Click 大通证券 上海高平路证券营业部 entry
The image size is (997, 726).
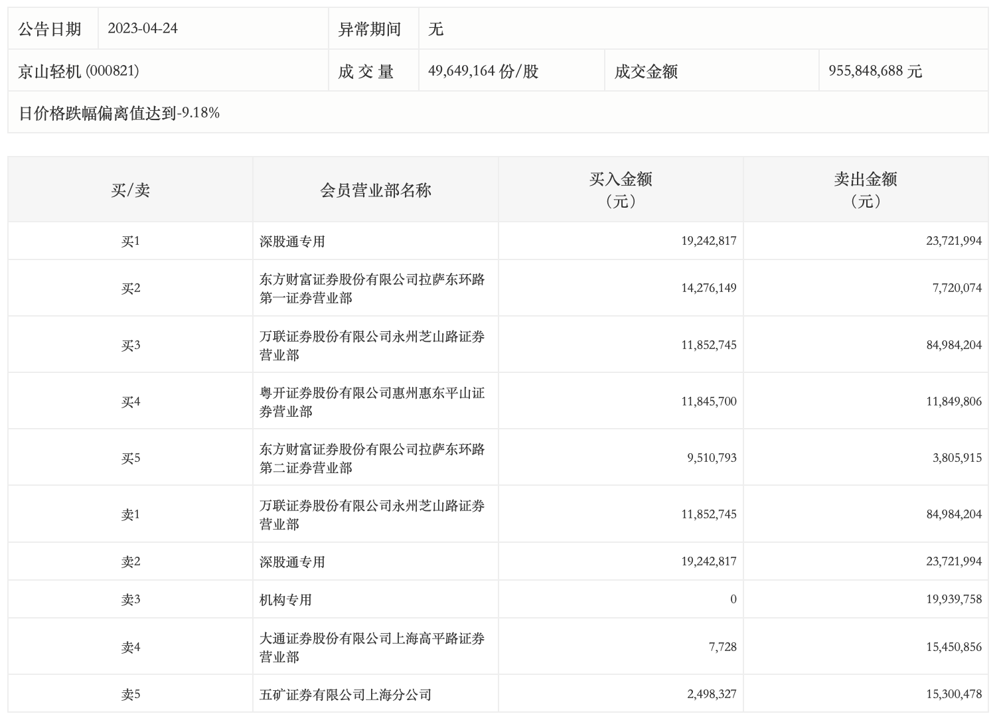372,647
